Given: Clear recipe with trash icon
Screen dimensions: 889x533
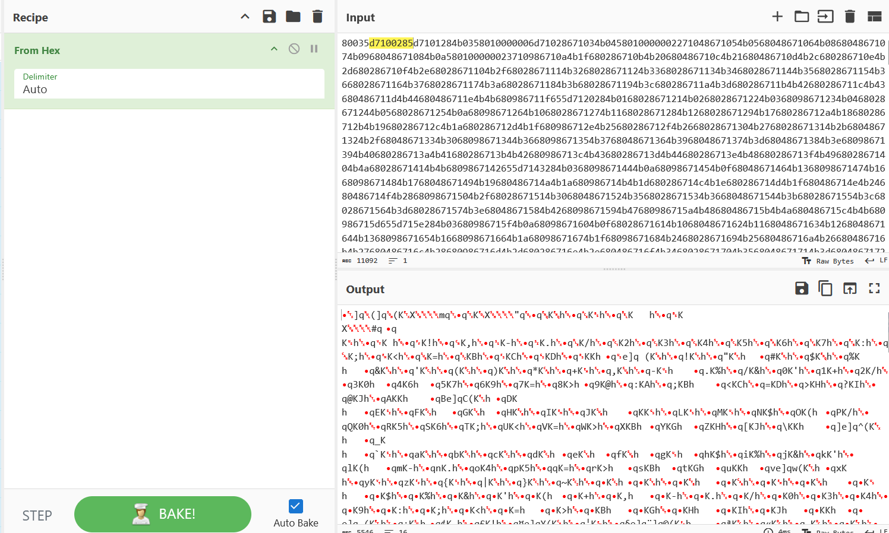Looking at the screenshot, I should (317, 17).
